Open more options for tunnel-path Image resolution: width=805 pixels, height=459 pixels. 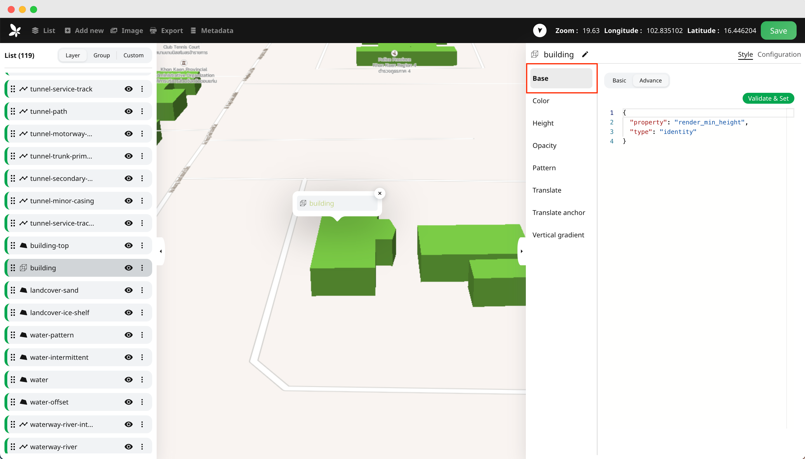142,111
